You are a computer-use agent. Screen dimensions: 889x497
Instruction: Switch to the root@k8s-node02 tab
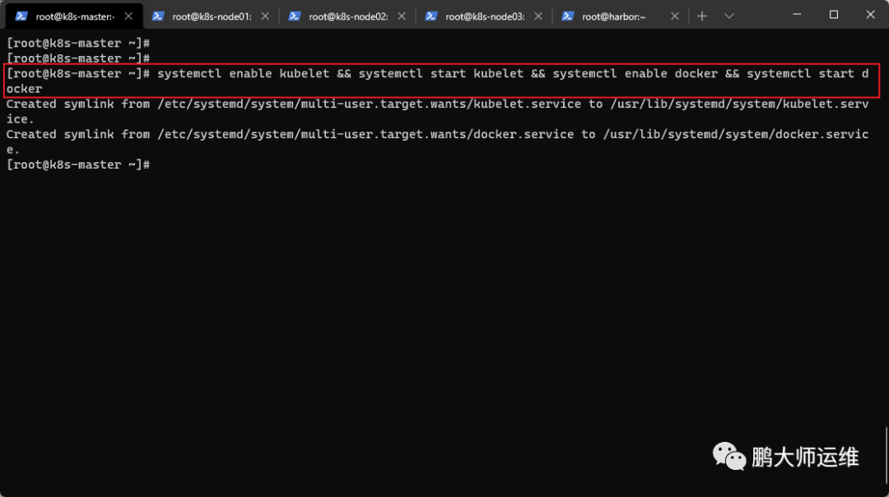347,16
